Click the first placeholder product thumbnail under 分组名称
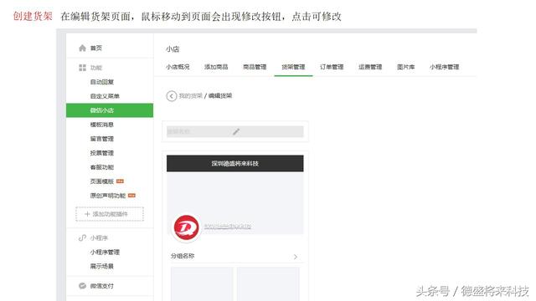536x301 pixels. pos(202,284)
